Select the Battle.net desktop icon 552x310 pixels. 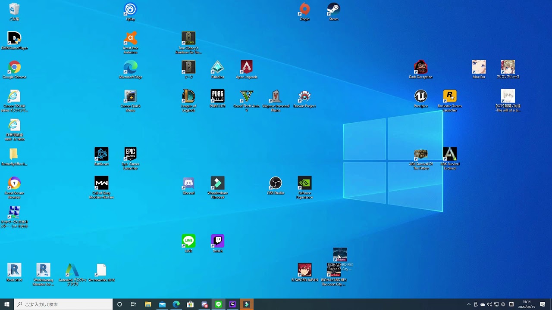click(x=101, y=157)
